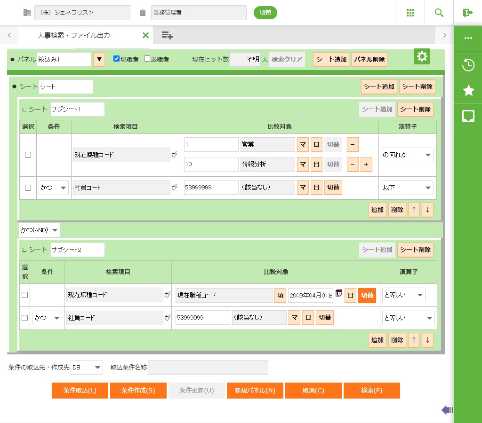This screenshot has height=423, width=482.
Task: Click the green settings gear icon
Action: 422,57
